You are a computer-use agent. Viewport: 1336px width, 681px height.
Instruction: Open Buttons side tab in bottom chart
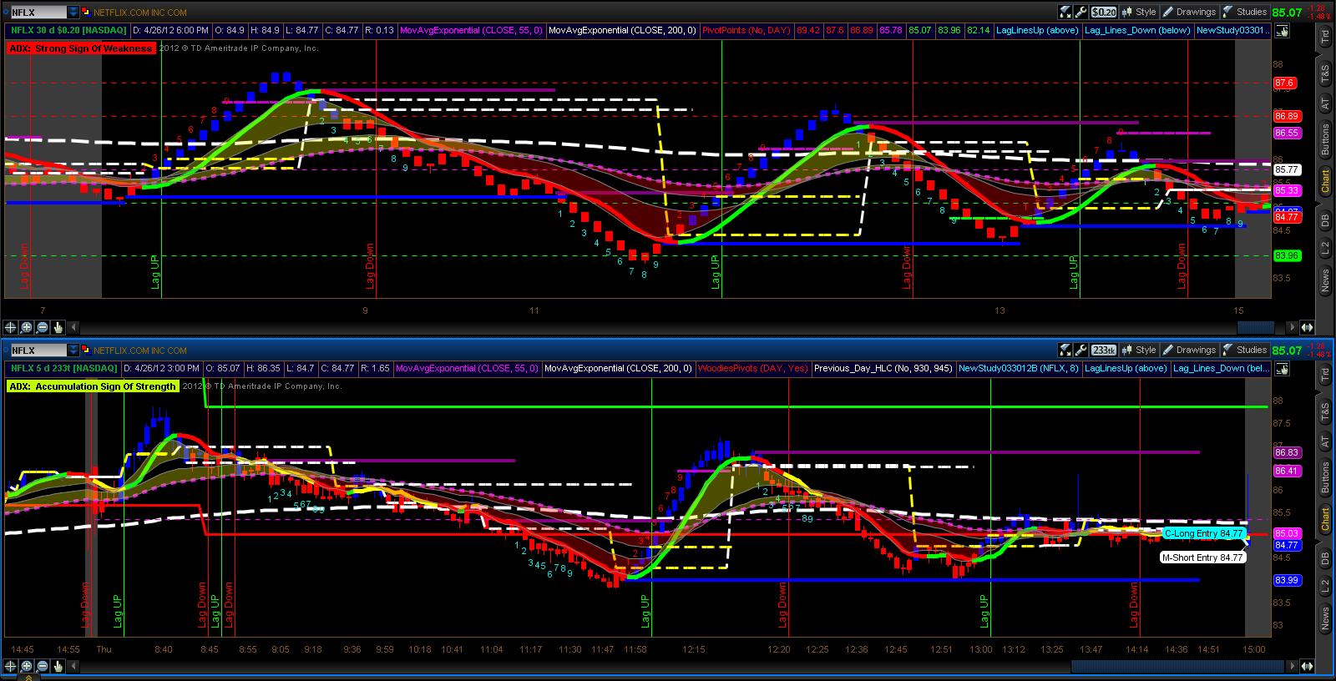coord(1325,477)
